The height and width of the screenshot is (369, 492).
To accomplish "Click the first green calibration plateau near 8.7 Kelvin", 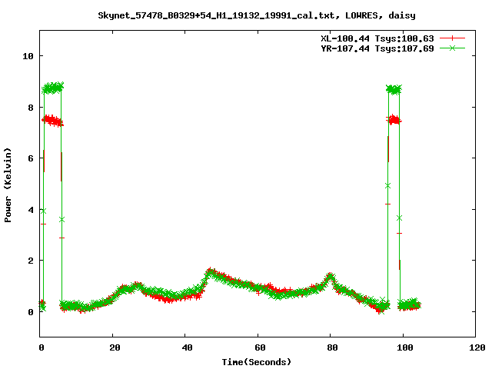I will coord(53,88).
